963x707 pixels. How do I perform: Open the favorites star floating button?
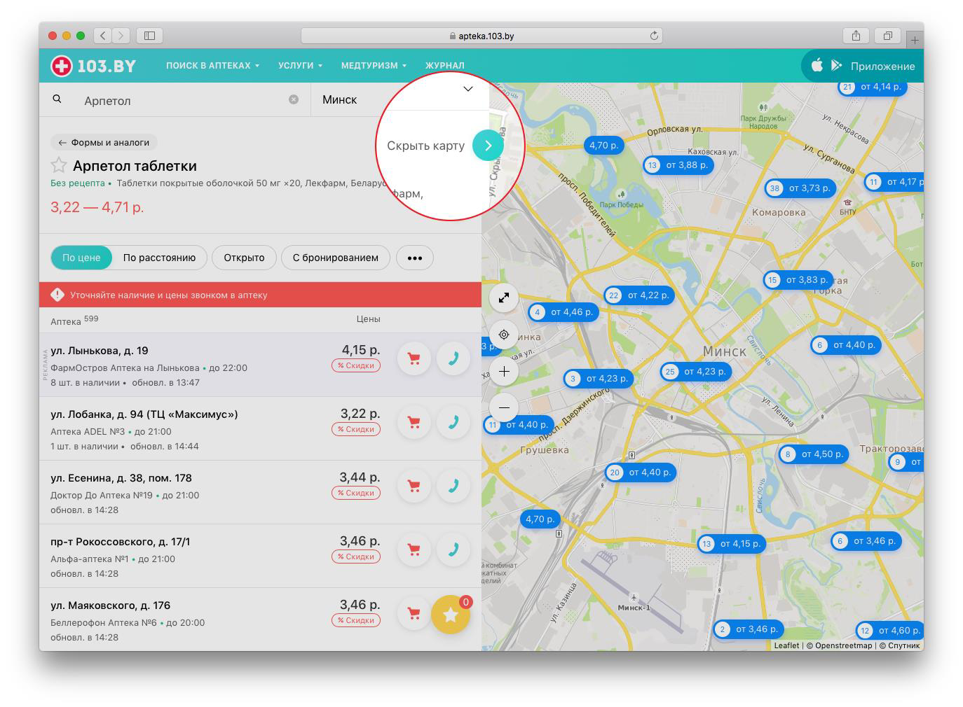tap(450, 615)
